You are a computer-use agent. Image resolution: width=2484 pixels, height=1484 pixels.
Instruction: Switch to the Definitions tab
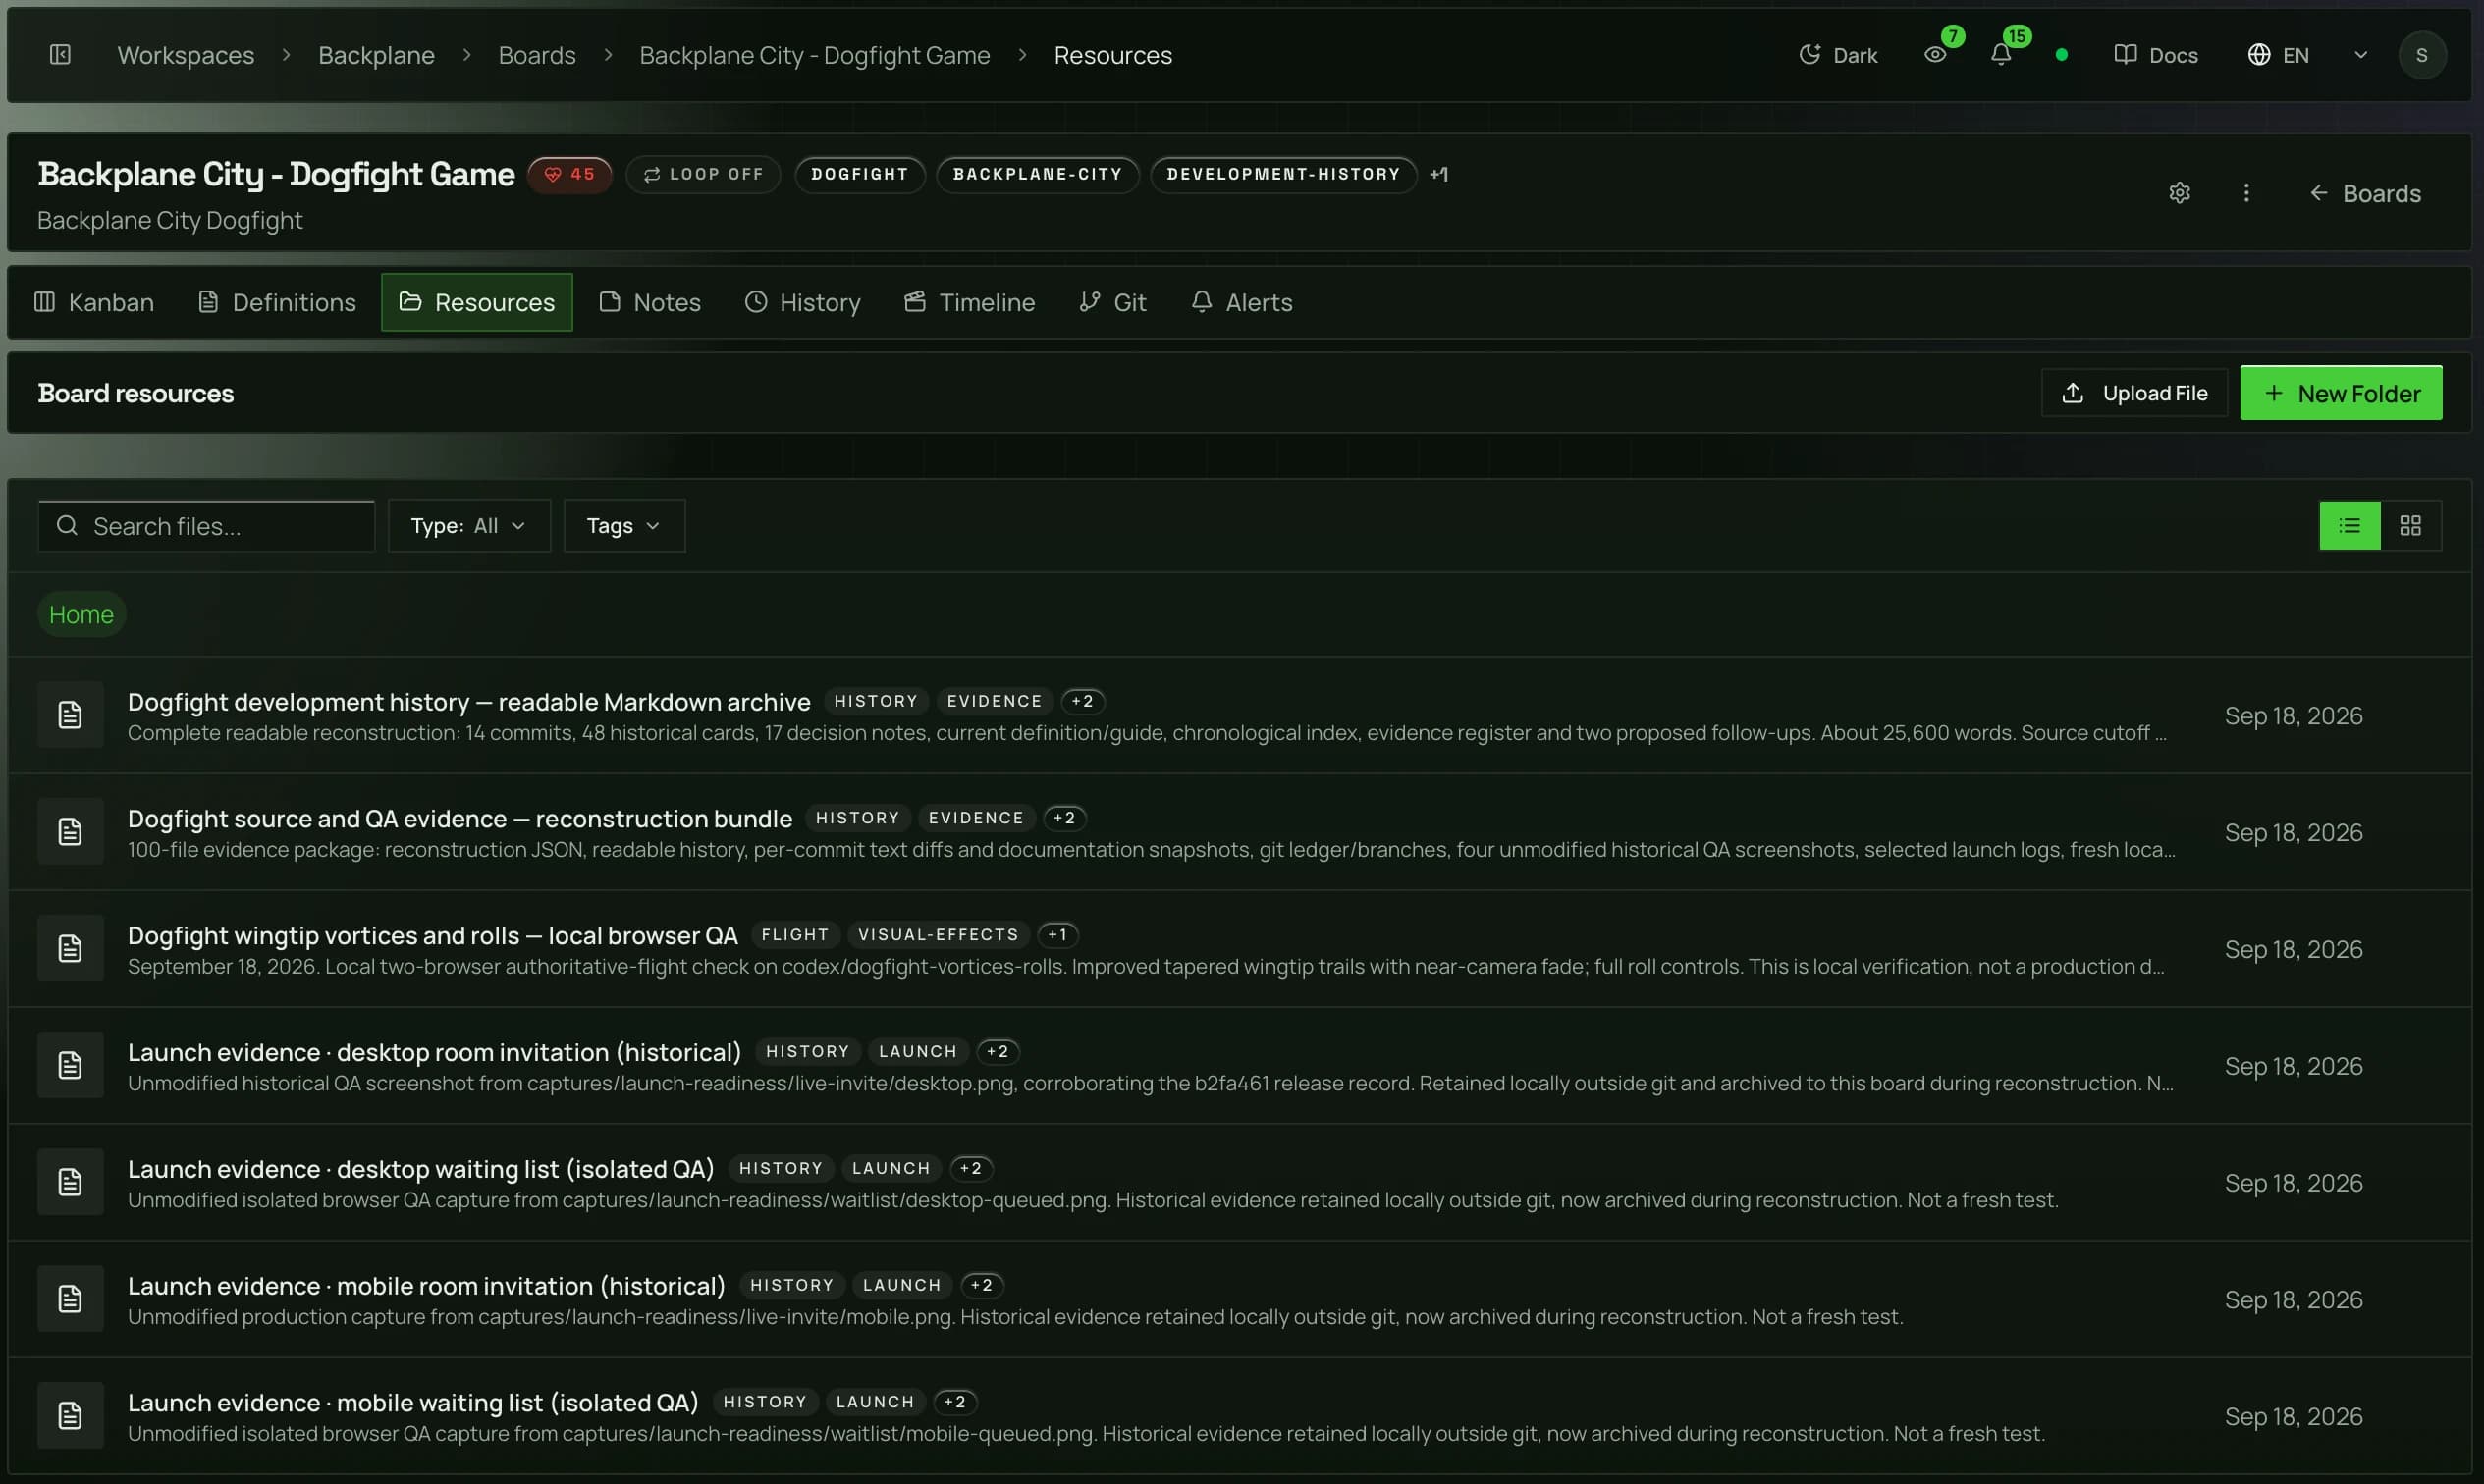[276, 302]
